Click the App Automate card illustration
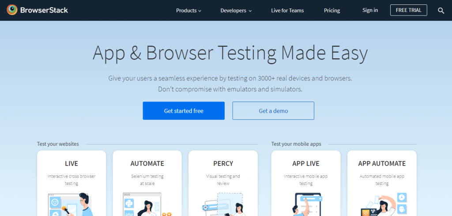452x216 pixels. point(384,204)
